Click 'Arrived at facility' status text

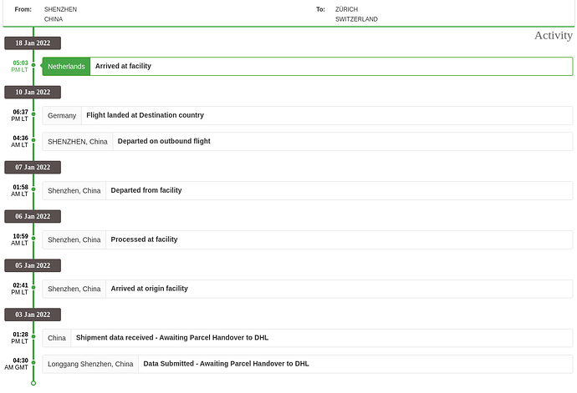click(123, 66)
